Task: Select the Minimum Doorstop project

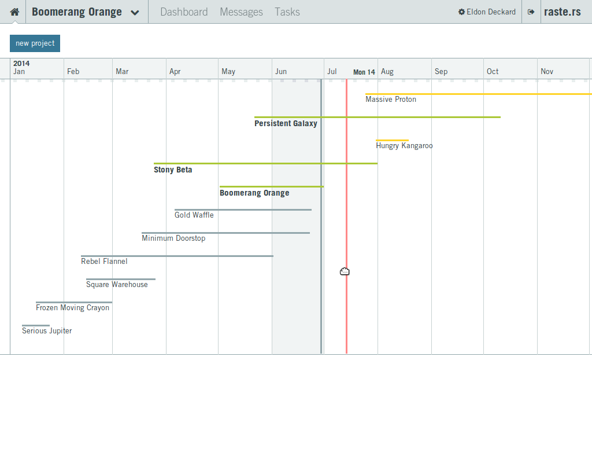Action: click(x=173, y=238)
